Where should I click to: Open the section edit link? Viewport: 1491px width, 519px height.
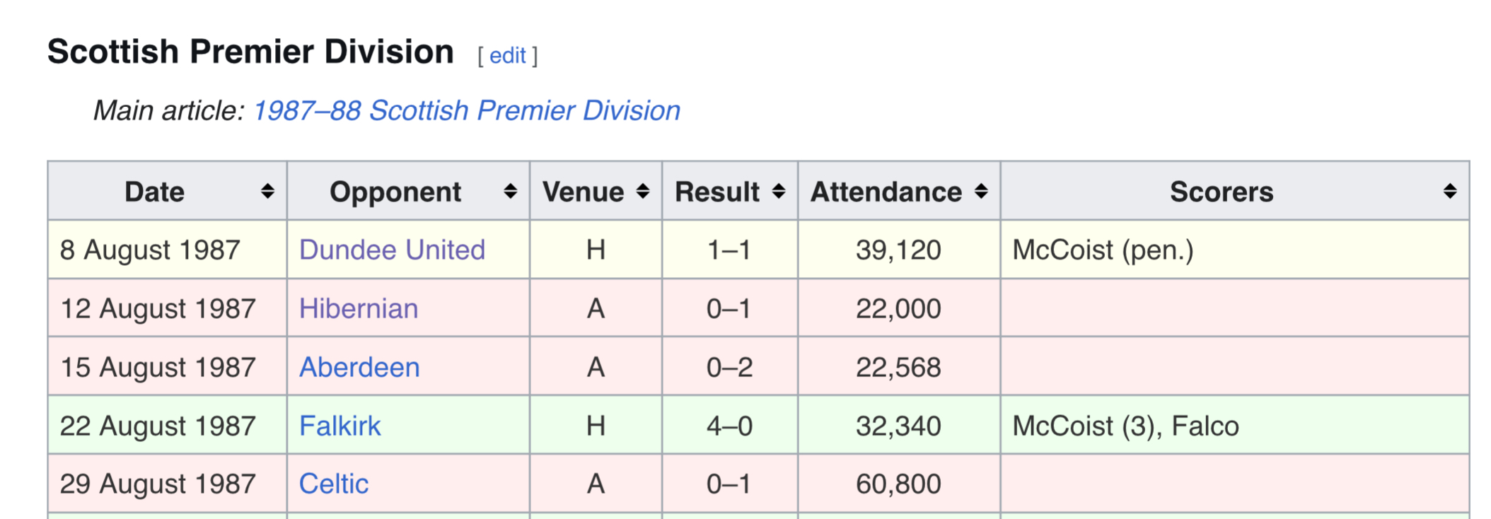click(507, 55)
